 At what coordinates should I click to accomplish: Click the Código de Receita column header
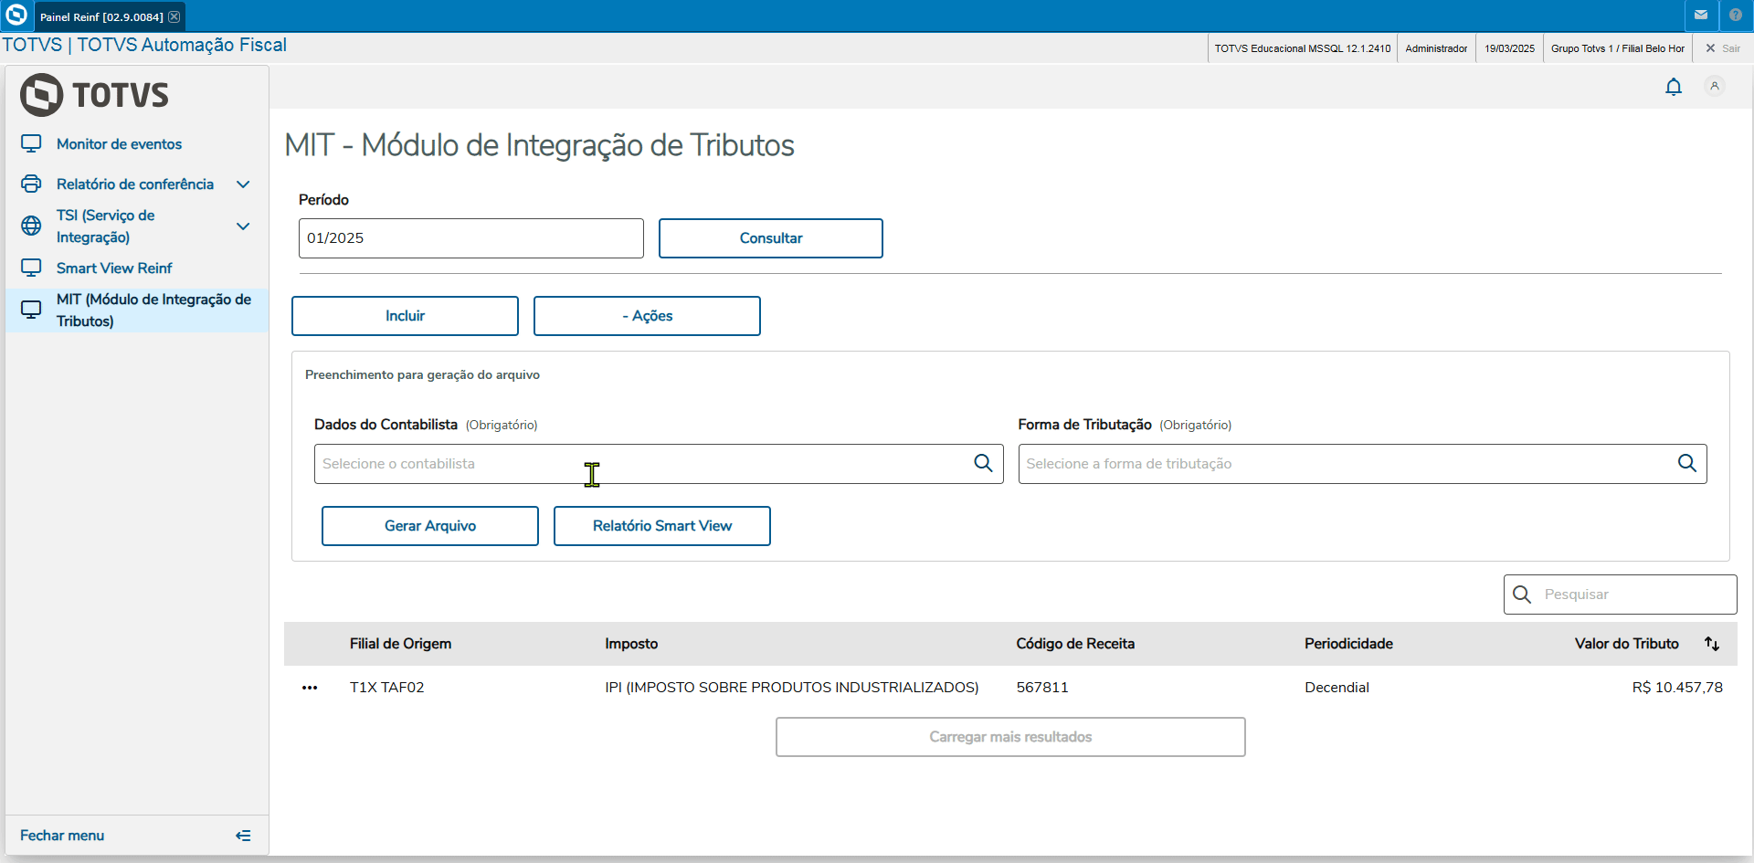tap(1075, 644)
